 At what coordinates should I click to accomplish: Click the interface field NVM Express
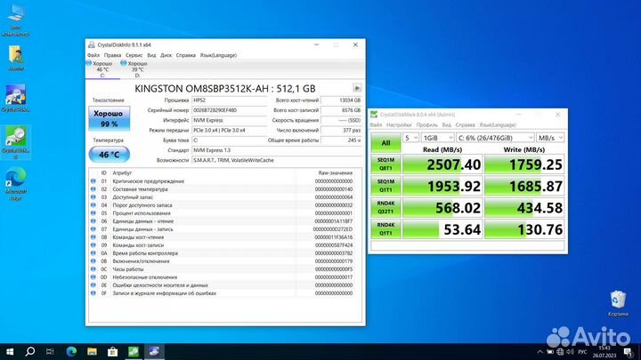[x=230, y=120]
